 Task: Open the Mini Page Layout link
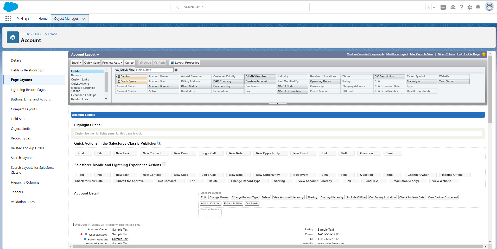[x=397, y=55]
